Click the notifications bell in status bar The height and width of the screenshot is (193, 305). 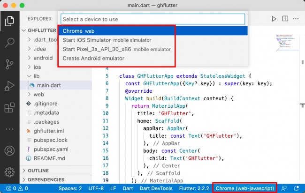[x=297, y=188]
